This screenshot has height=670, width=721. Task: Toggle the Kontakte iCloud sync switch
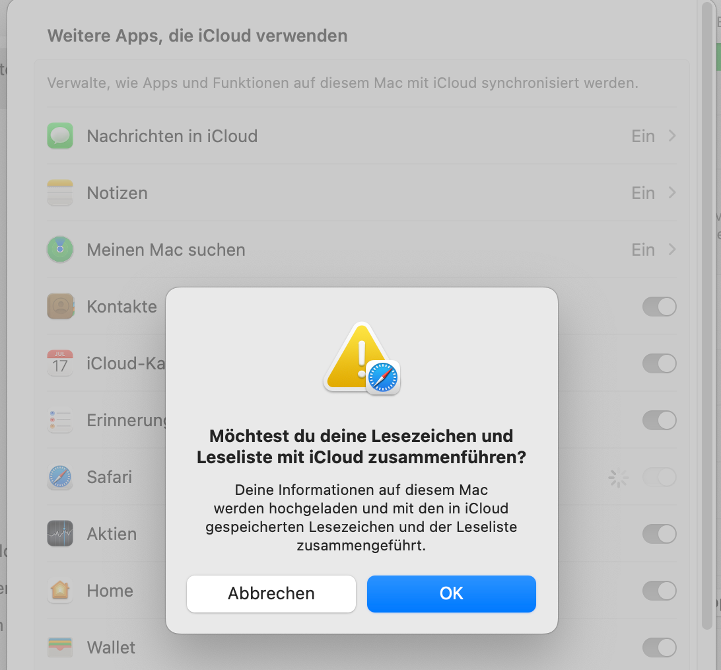[x=660, y=307]
